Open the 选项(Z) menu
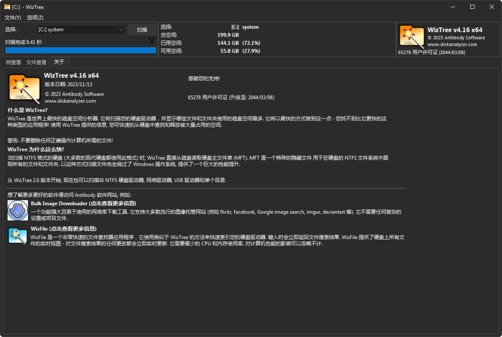Image resolution: width=502 pixels, height=337 pixels. 35,18
